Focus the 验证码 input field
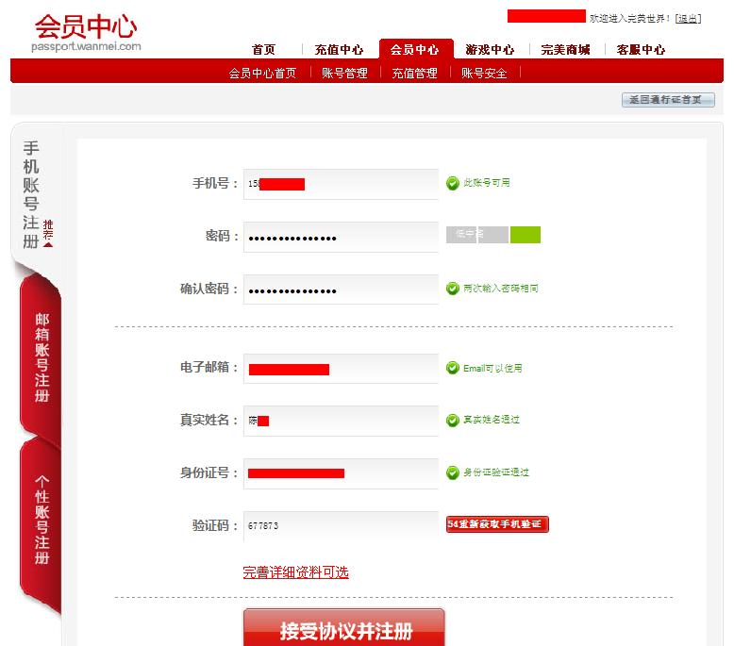The width and height of the screenshot is (734, 646). click(x=341, y=526)
